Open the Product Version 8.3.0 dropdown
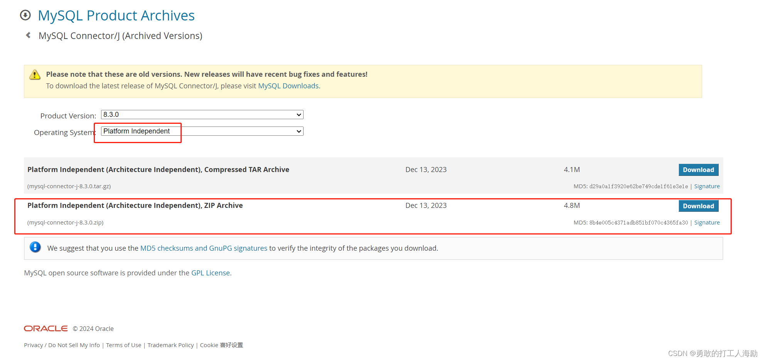This screenshot has height=361, width=763. point(202,115)
